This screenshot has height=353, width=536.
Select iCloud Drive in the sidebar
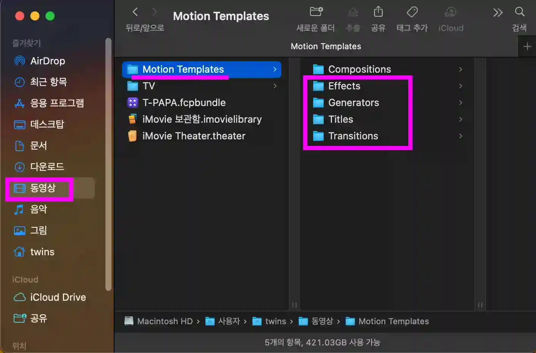(58, 297)
